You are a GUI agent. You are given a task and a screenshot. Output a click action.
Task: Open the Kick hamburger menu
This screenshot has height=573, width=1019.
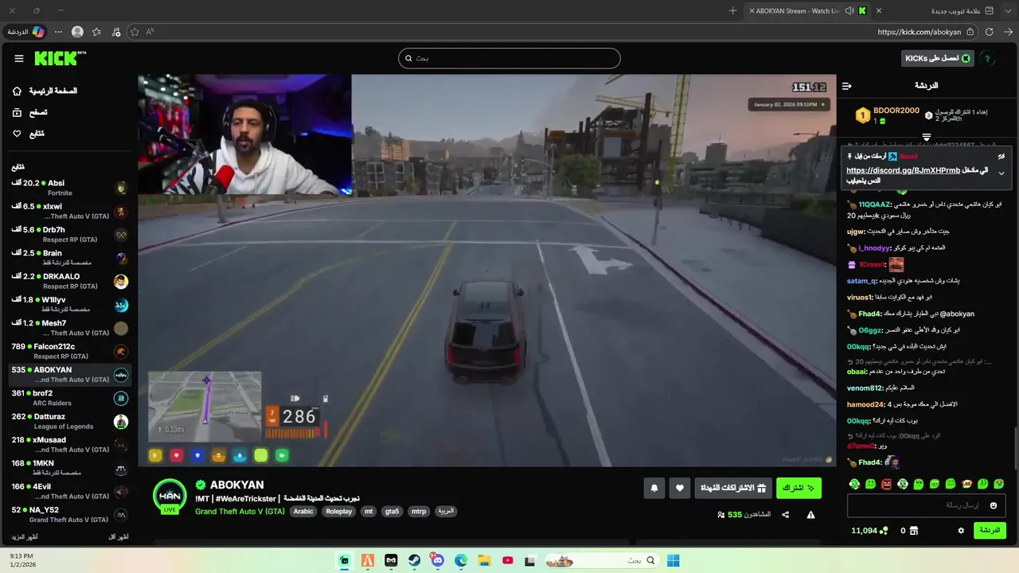(19, 58)
